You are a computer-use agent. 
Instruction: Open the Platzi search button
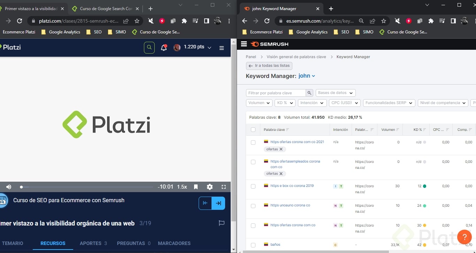pos(149,48)
